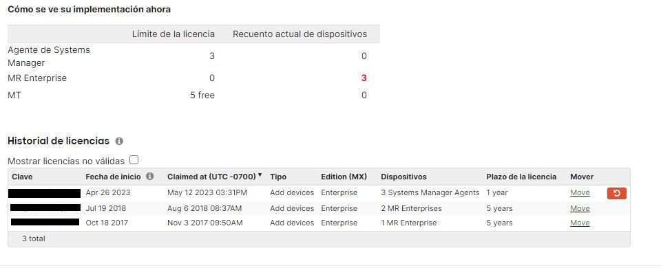Sort by the Tipo column header
Image resolution: width=661 pixels, height=268 pixels.
coord(278,177)
